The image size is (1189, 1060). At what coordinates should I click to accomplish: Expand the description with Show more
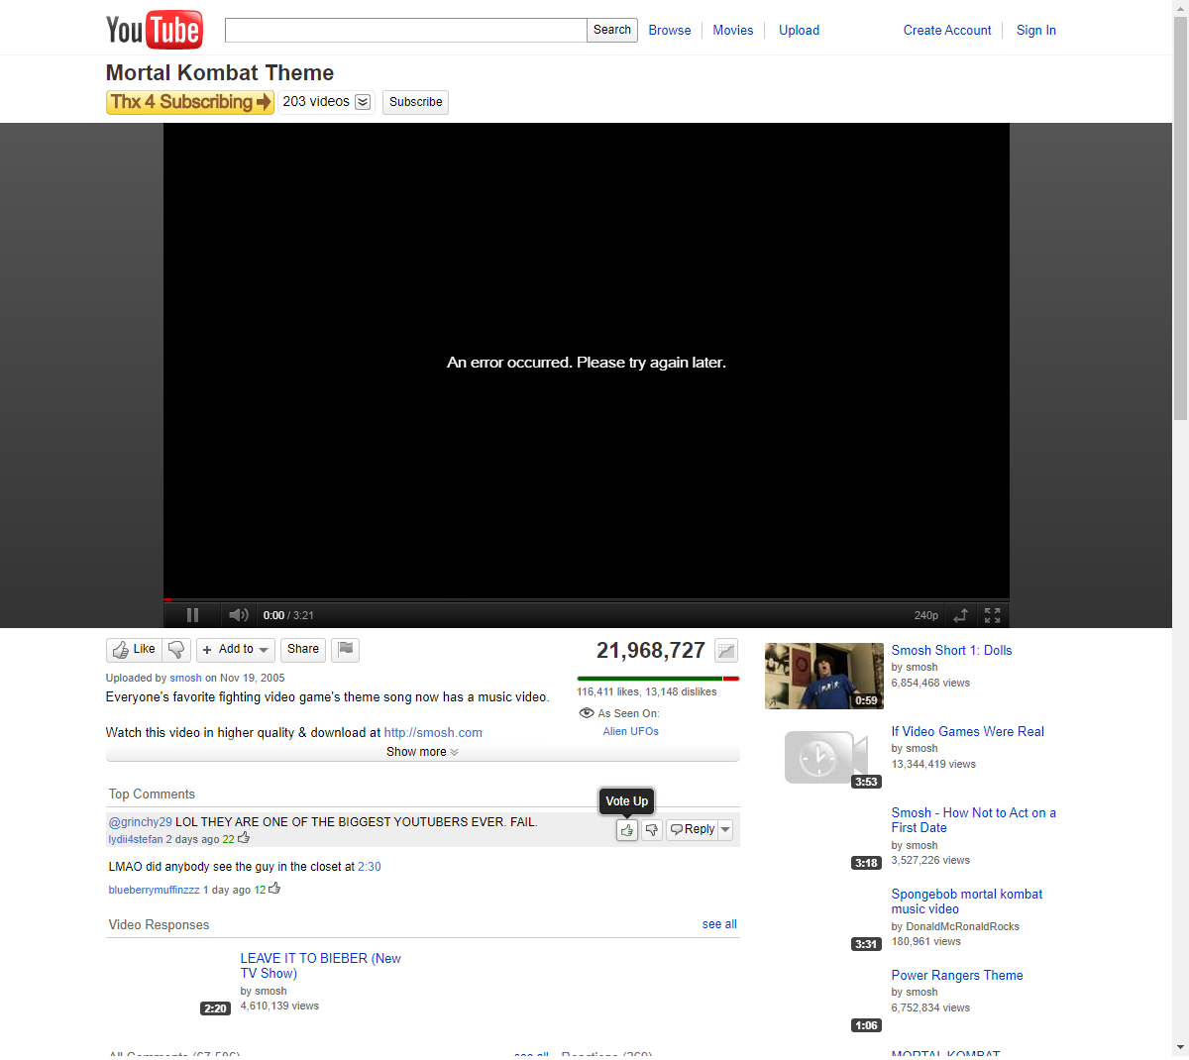tap(422, 752)
